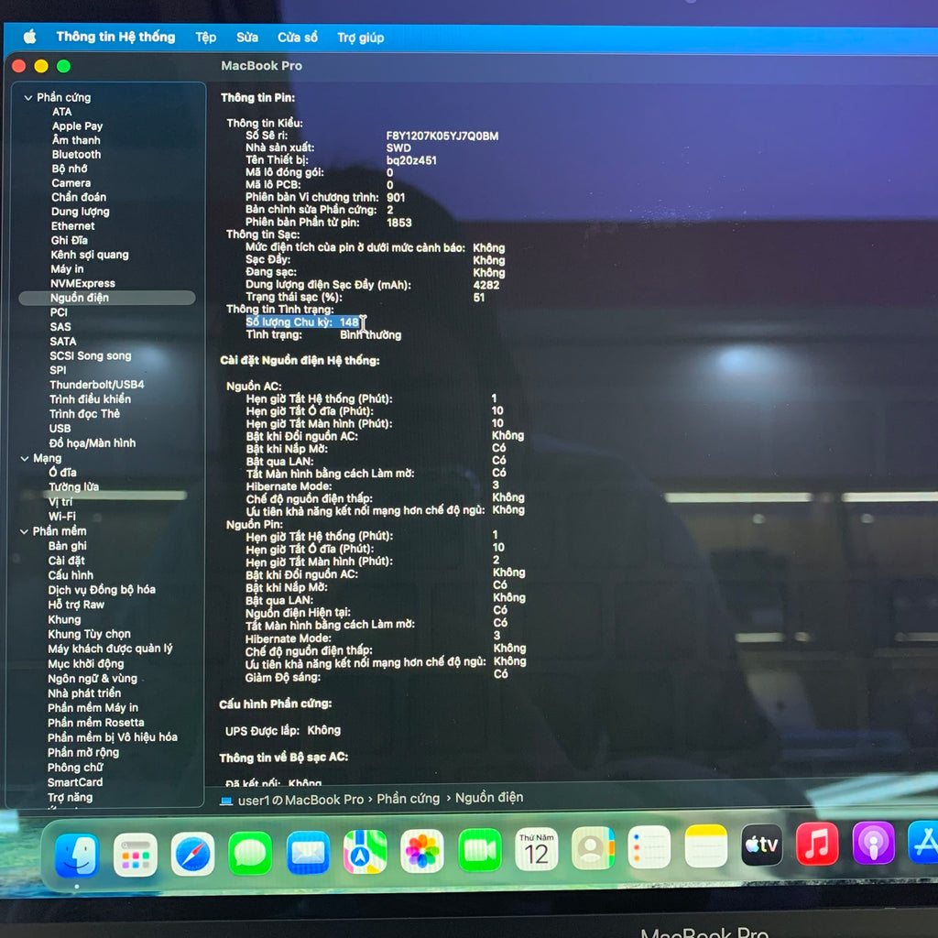The image size is (938, 938).
Task: Collapse the Mạng sidebar section
Action: point(25,458)
